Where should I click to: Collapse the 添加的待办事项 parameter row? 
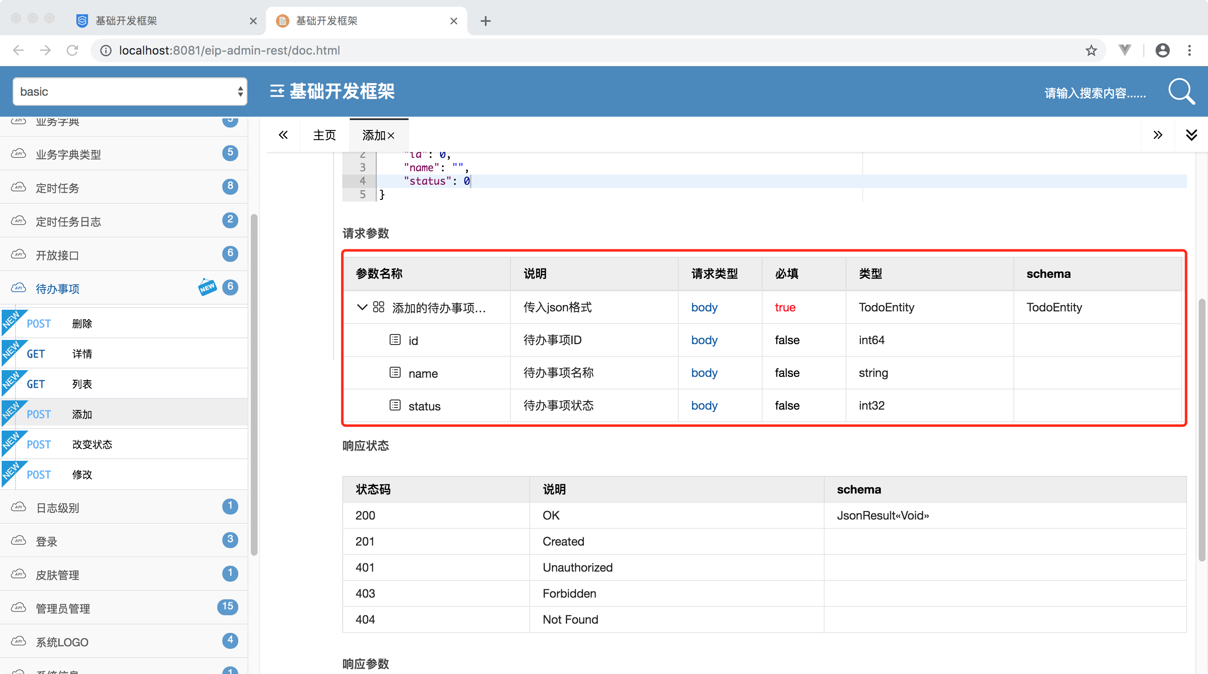362,308
